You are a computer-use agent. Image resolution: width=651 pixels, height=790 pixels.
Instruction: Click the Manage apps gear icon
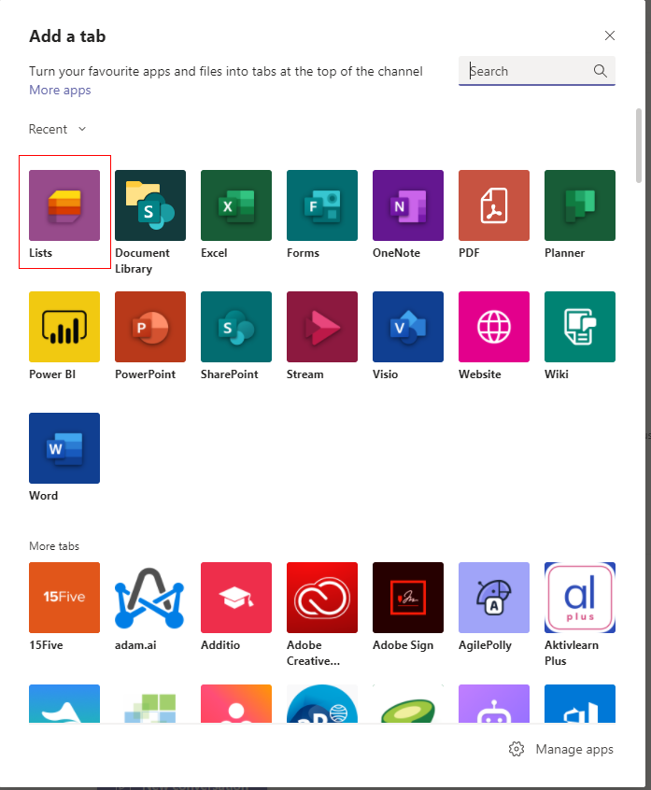pyautogui.click(x=517, y=749)
